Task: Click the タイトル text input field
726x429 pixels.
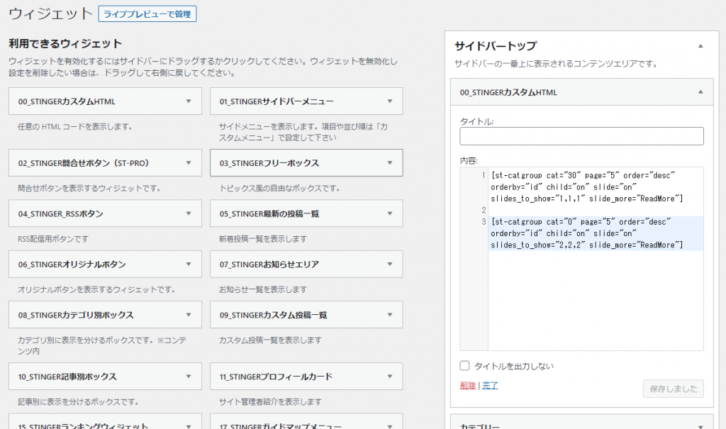Action: tap(581, 136)
